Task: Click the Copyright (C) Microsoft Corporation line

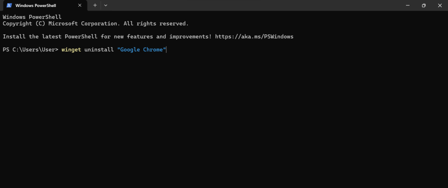Action: pos(96,24)
